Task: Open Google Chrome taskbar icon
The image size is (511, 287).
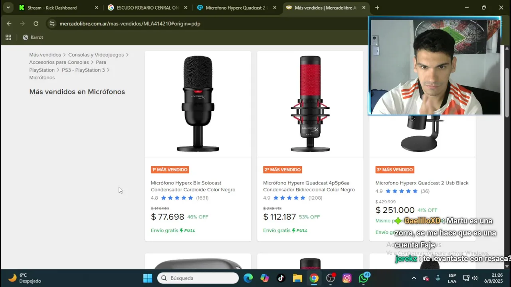Action: [314, 278]
